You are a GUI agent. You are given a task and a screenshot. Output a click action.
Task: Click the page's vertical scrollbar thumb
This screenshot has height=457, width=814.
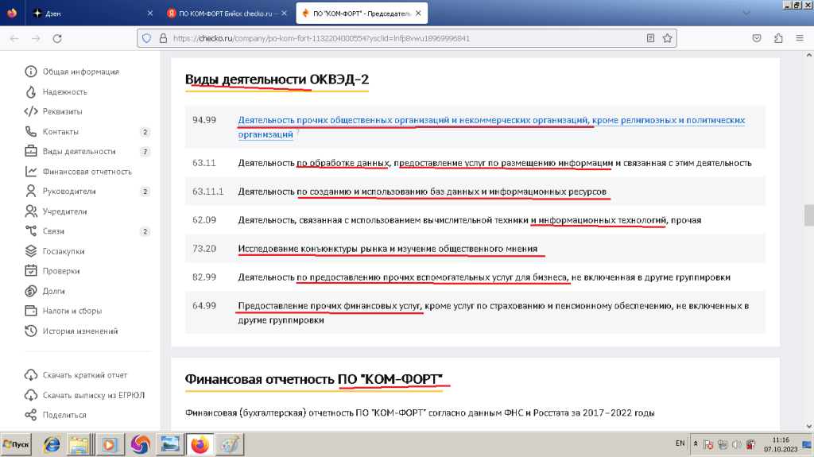tap(808, 215)
